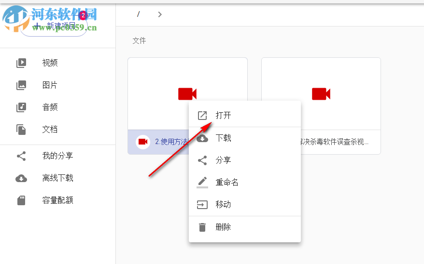The height and width of the screenshot is (264, 424).
Task: Open the 文档 category label
Action: [50, 130]
